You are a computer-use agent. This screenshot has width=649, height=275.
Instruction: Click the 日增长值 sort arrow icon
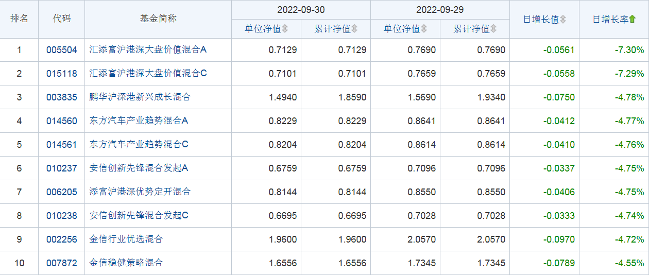click(x=563, y=19)
